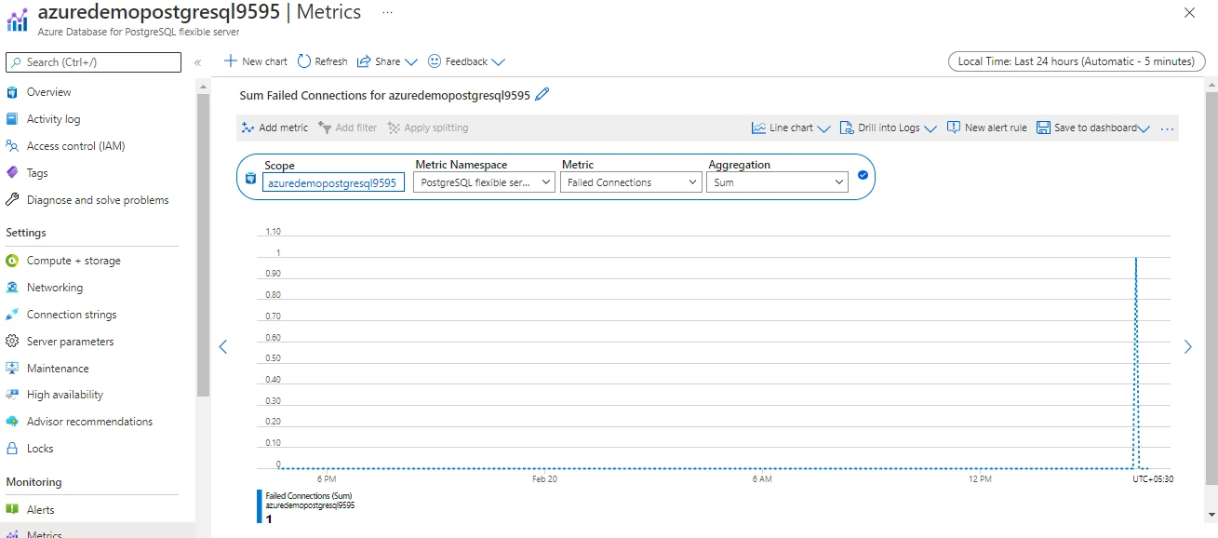
Task: Click the Tags sidebar icon
Action: click(x=11, y=172)
